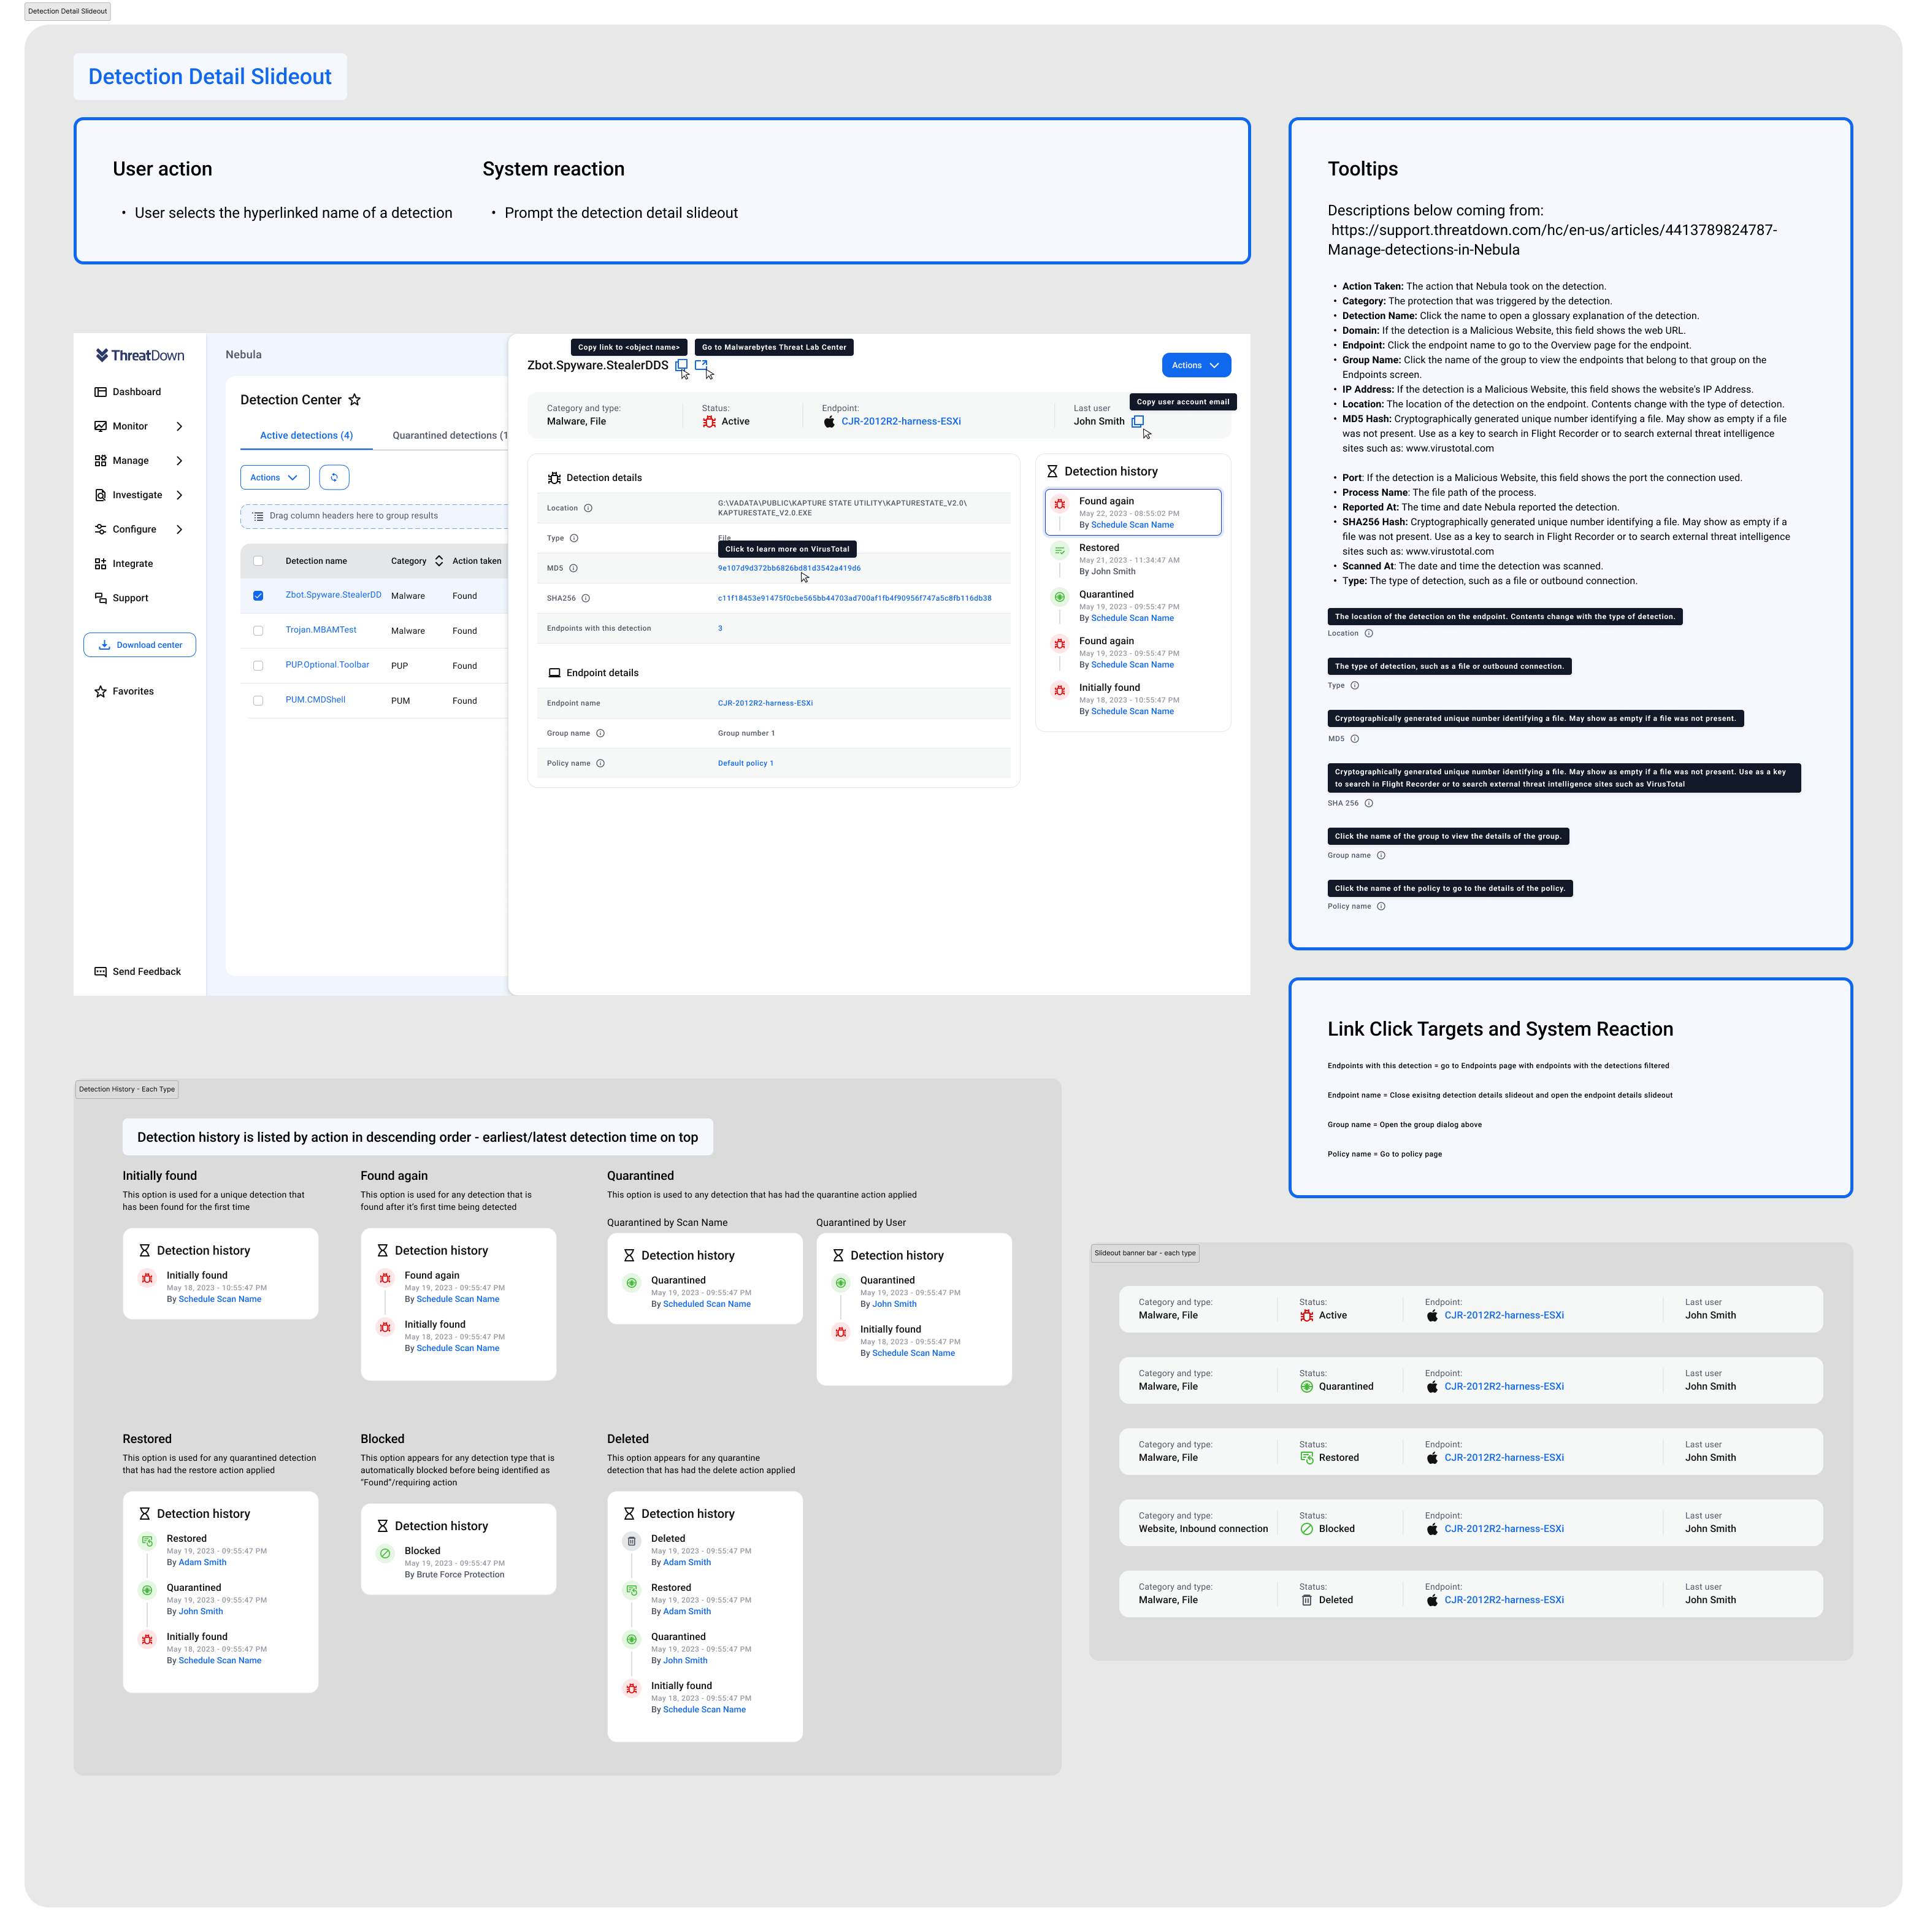
Task: Click the copy email icon next to John Smith
Action: coord(1136,421)
